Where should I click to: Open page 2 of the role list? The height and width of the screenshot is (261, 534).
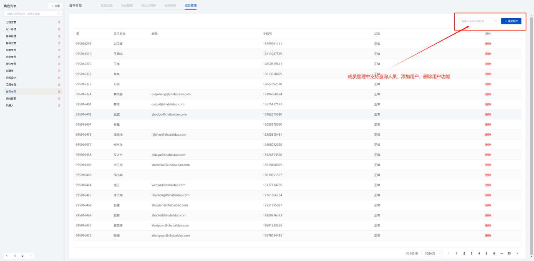23,256
